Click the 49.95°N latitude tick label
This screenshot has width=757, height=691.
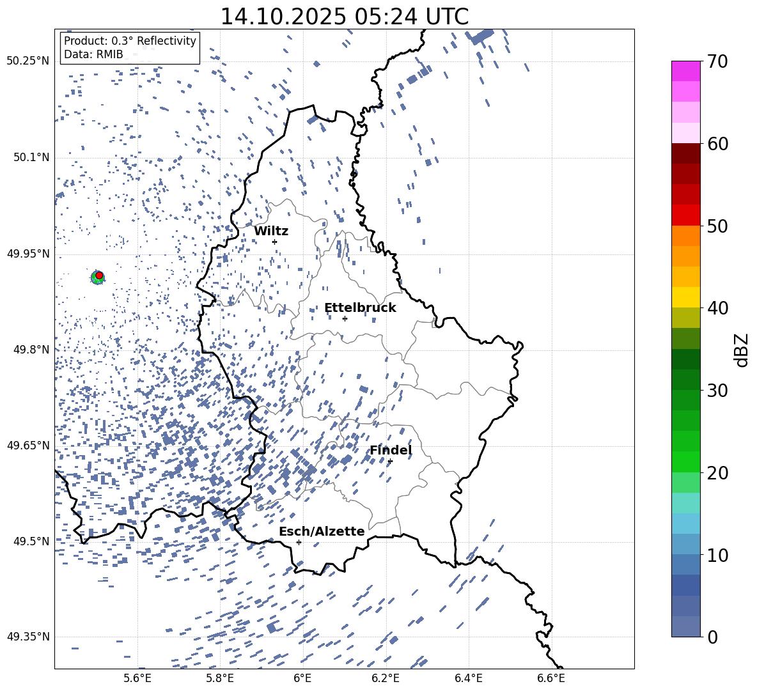coord(28,254)
